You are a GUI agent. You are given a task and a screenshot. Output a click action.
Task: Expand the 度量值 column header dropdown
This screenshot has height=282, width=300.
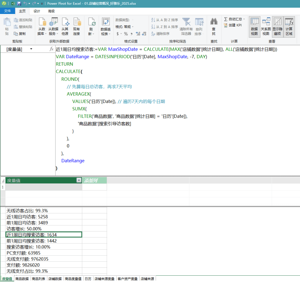pos(79,180)
